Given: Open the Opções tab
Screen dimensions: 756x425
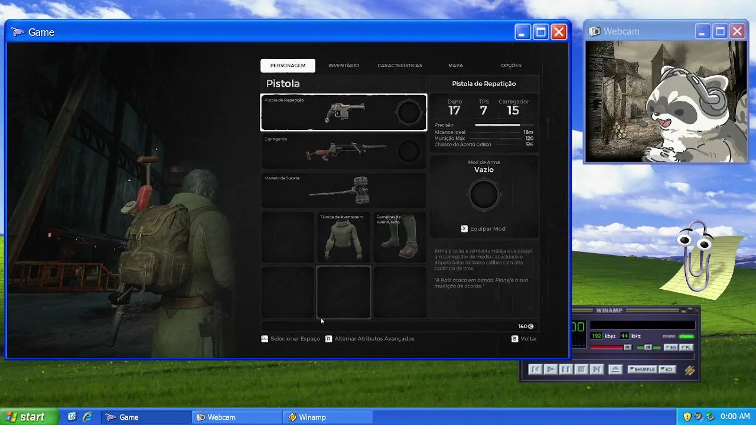Looking at the screenshot, I should 511,66.
